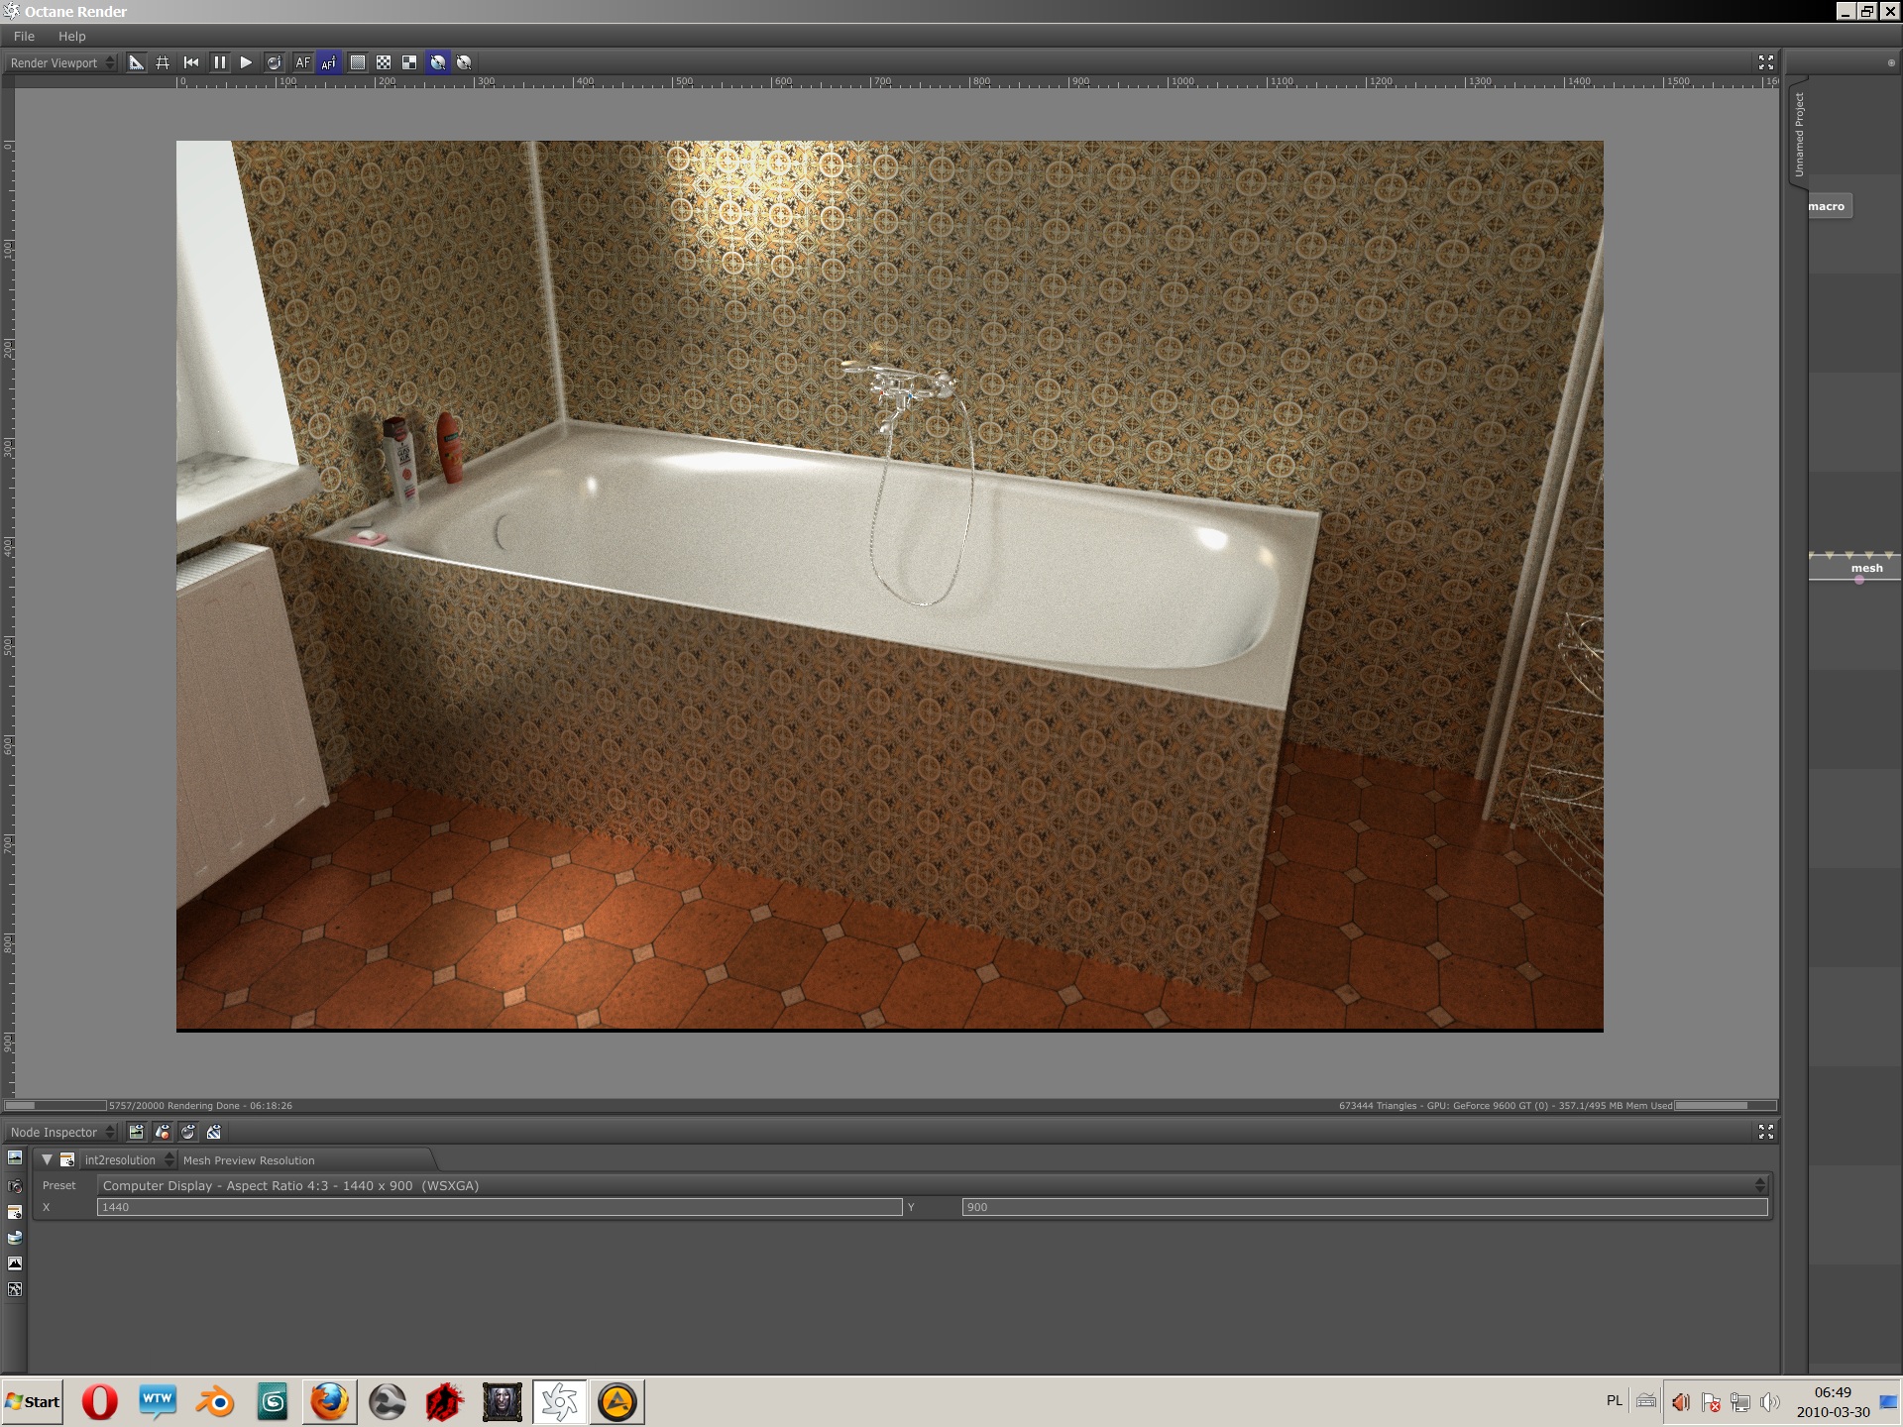Image resolution: width=1903 pixels, height=1427 pixels.
Task: Select the material picker sphere icon
Action: [x=275, y=62]
